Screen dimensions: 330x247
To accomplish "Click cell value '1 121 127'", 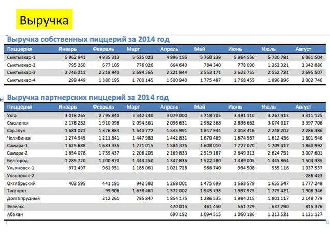I will (x=312, y=214).
